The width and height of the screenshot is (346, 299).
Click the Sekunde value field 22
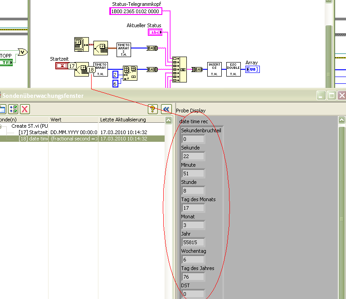193,156
